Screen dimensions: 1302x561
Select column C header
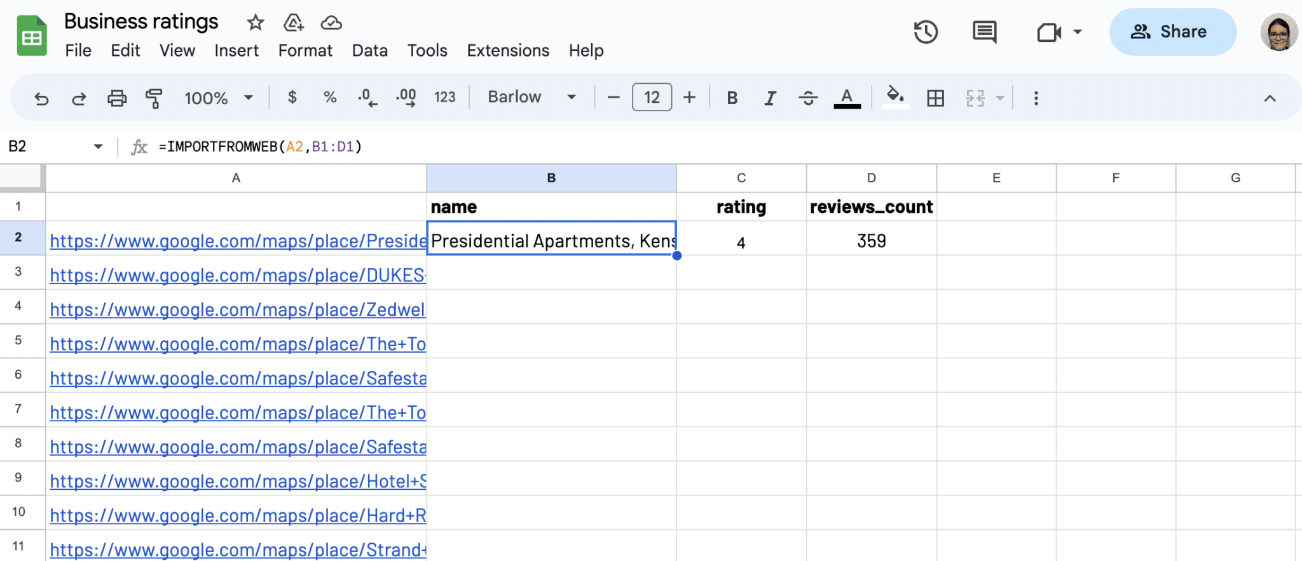[x=741, y=178]
